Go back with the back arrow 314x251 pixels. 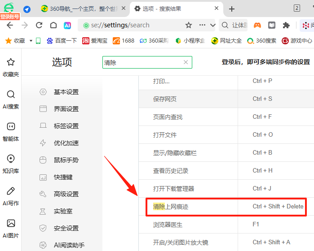point(9,25)
